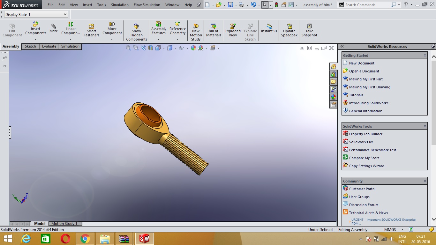The image size is (436, 245).
Task: Open the View Orientation icon
Action: pyautogui.click(x=158, y=48)
